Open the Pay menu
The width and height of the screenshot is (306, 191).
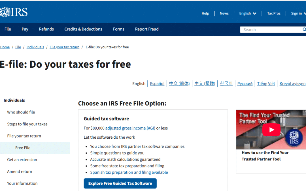[x=25, y=29]
